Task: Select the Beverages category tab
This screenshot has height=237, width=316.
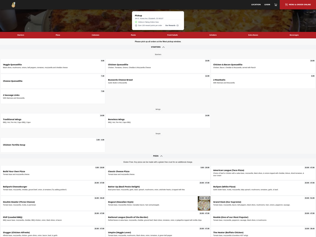Action: (x=294, y=35)
